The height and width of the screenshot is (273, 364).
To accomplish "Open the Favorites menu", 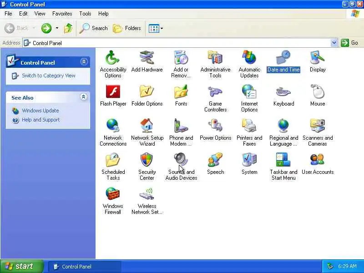I will coord(62,14).
